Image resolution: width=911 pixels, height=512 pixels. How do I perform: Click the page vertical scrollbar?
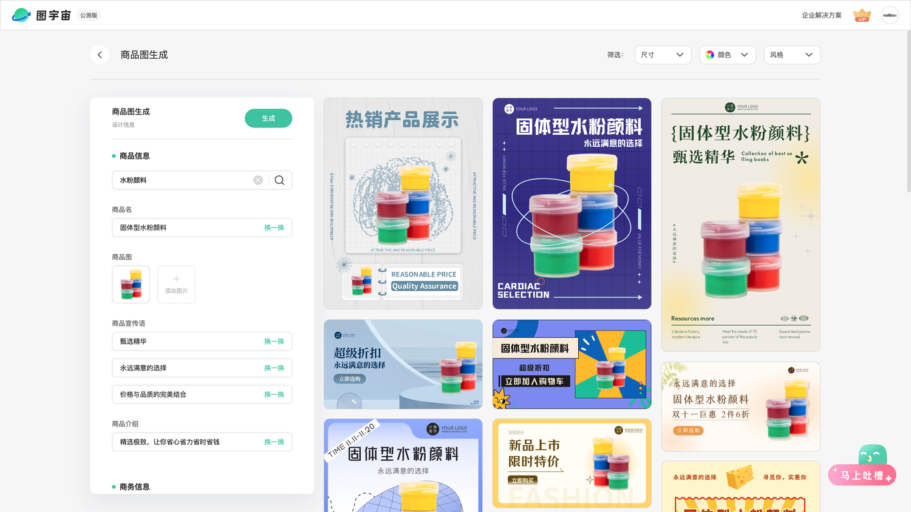pos(908,111)
